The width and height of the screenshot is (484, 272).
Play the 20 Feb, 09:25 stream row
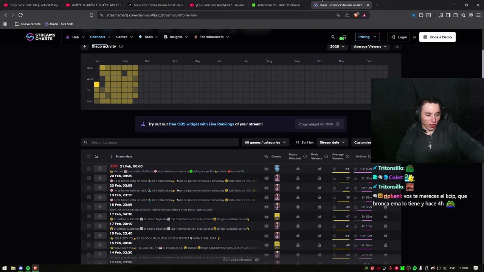coord(100,178)
